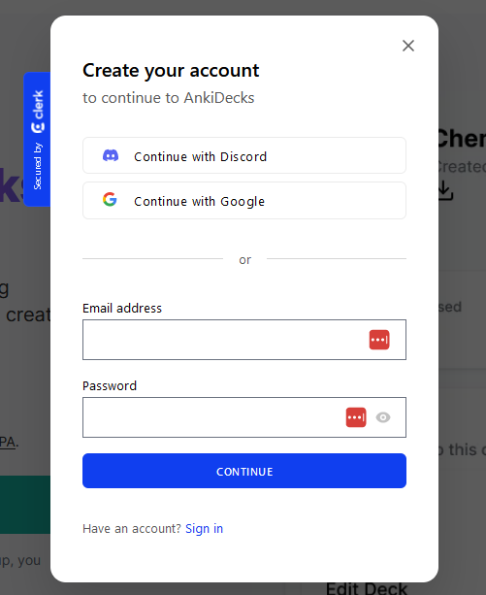Open the Sign in link
This screenshot has height=595, width=486.
204,529
